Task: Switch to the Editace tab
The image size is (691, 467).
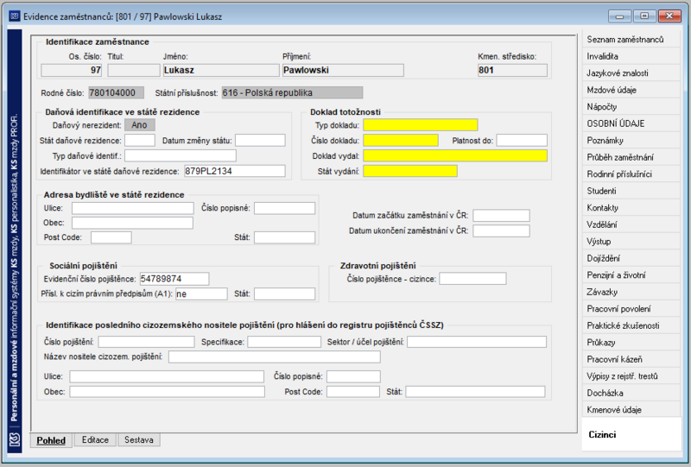Action: point(95,439)
